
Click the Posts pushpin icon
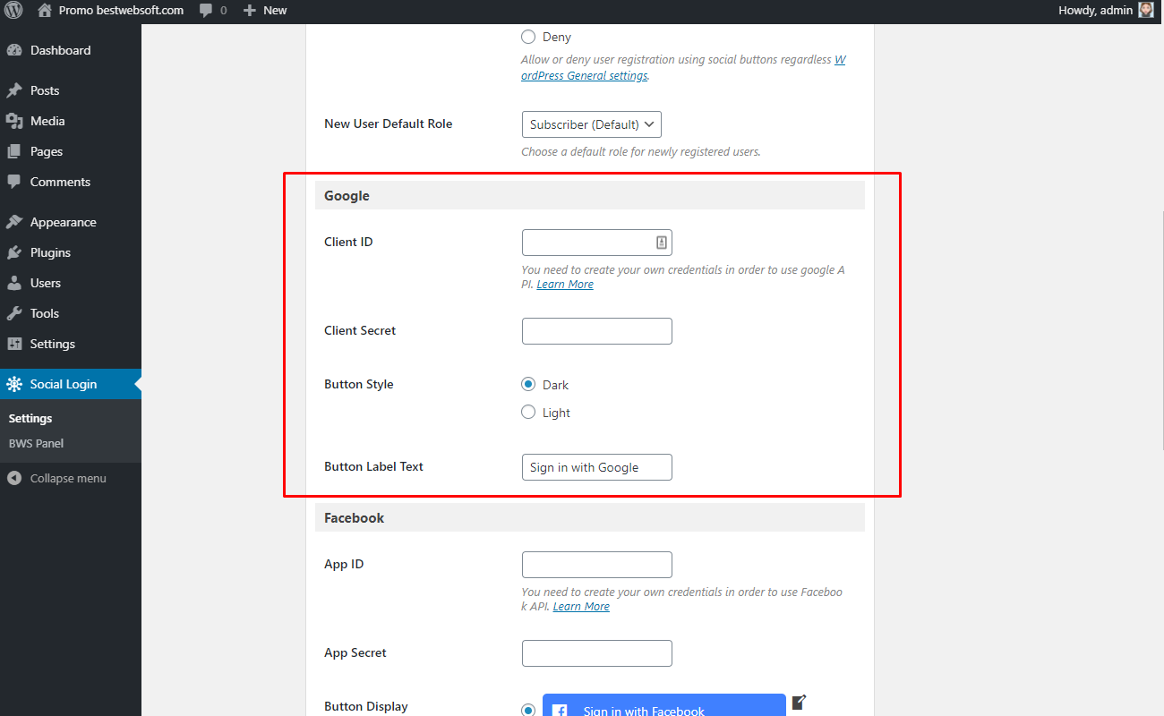point(14,90)
